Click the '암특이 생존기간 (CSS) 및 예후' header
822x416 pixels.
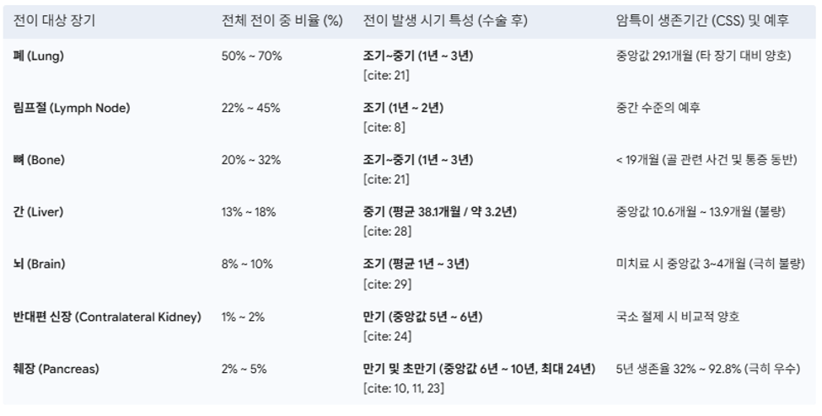702,21
